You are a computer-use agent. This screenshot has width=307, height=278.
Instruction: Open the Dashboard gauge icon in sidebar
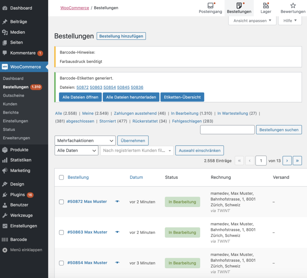(x=5, y=8)
